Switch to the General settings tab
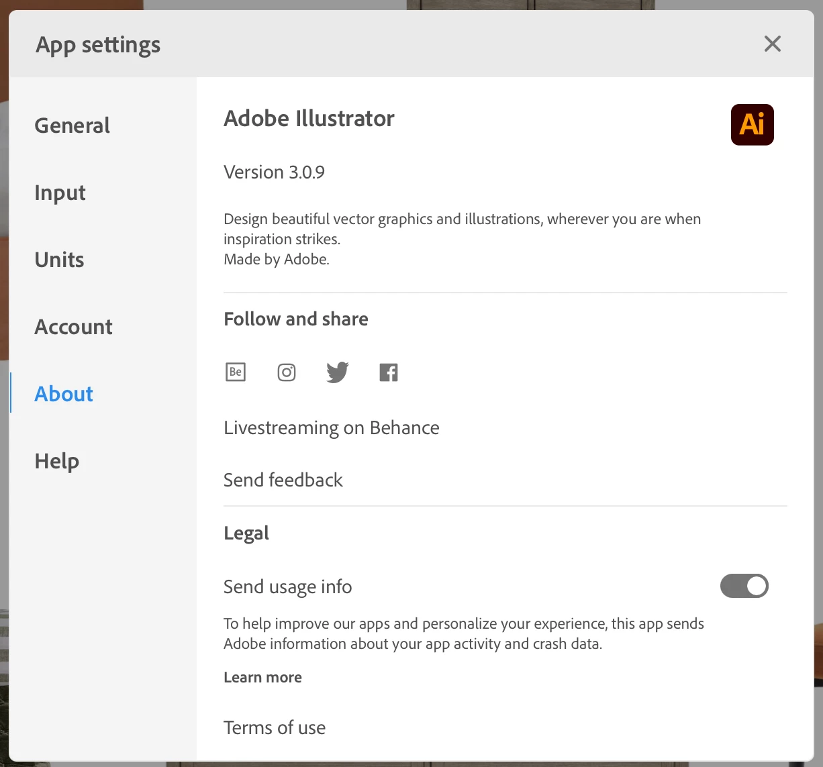The image size is (823, 767). tap(72, 125)
